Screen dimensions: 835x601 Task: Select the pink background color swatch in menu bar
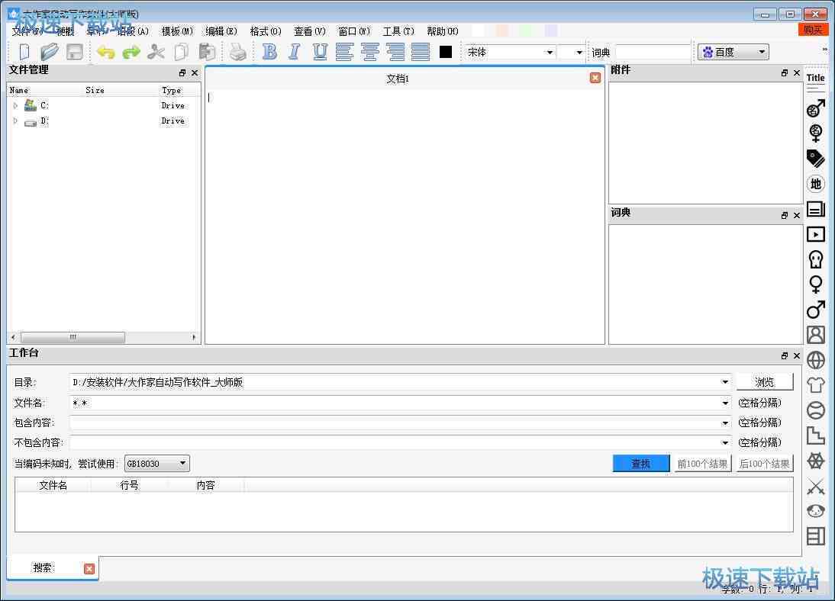pyautogui.click(x=501, y=31)
